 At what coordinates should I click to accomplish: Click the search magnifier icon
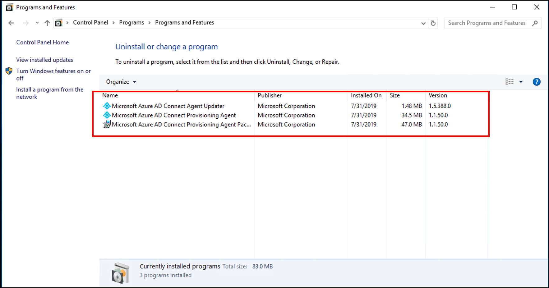535,23
